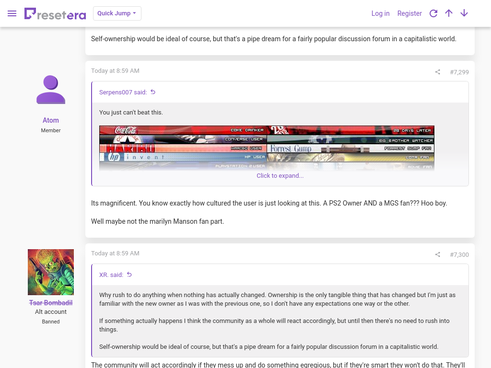491x368 pixels.
Task: Expand the quote with 'Click to expand...'
Action: tap(280, 175)
